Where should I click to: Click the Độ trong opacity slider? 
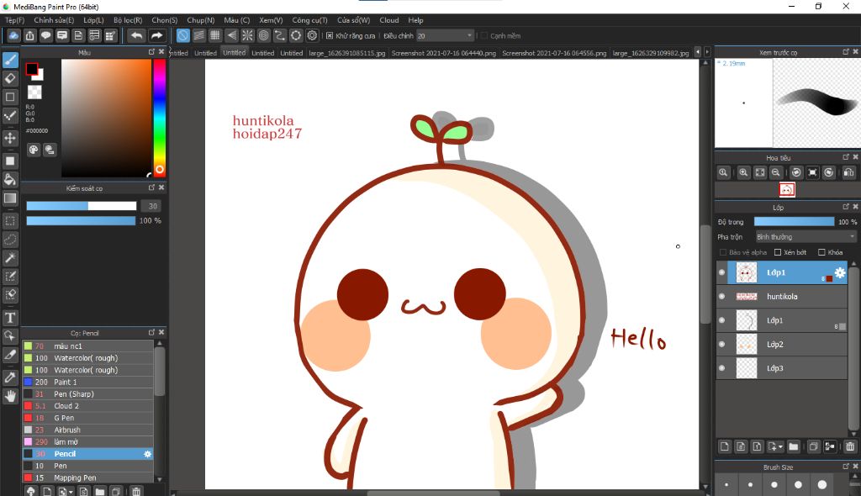[x=794, y=221]
